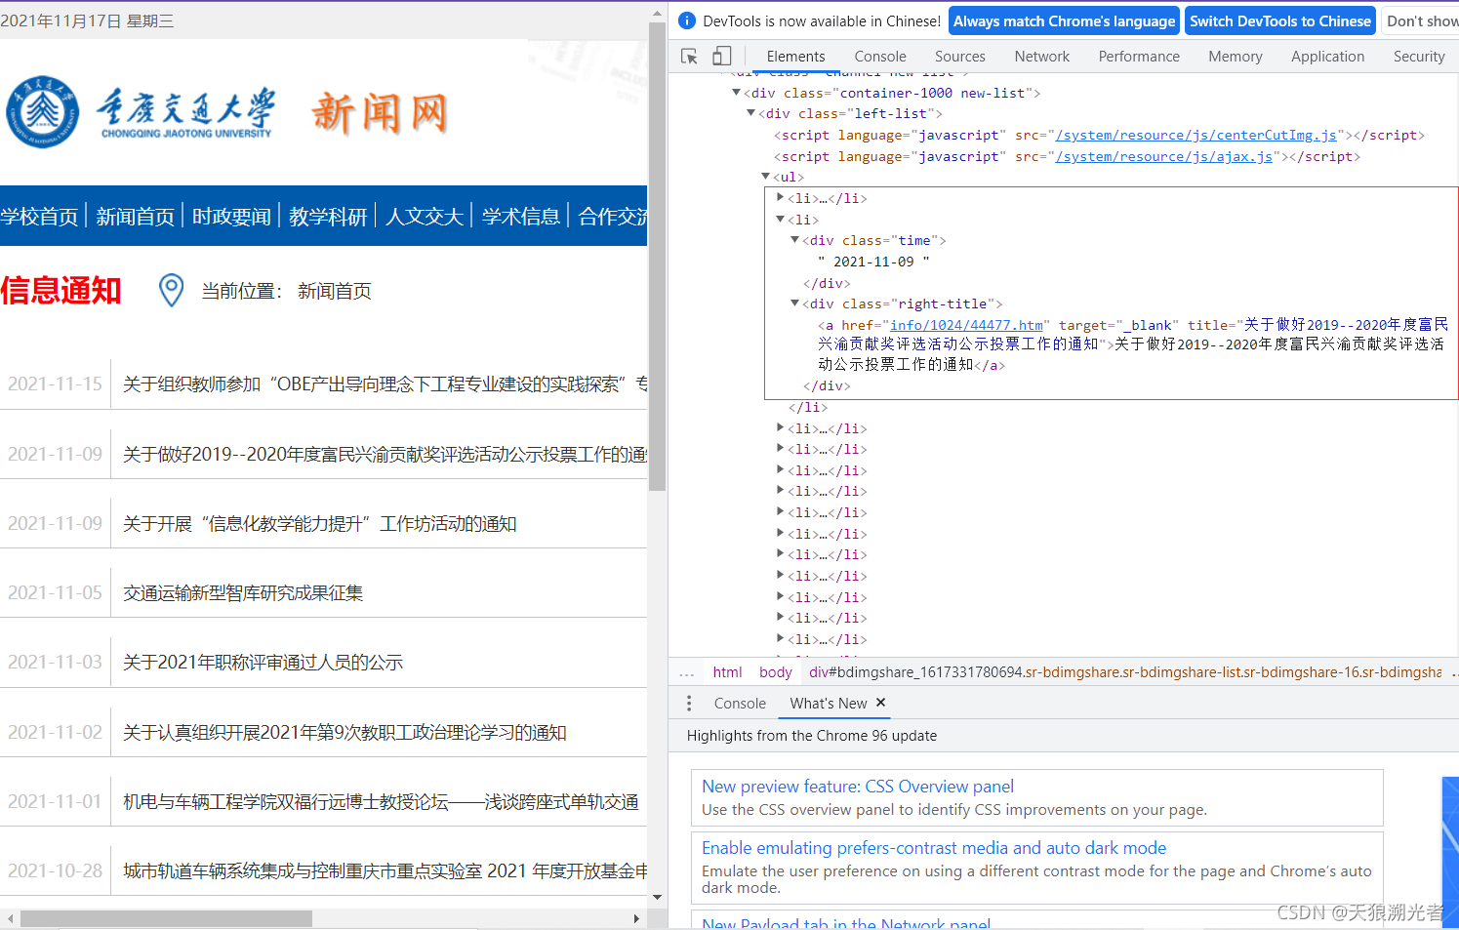Open the centerCutImg.js script link
Image resolution: width=1459 pixels, height=930 pixels.
(x=1196, y=135)
